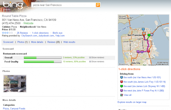Open the Scorecard tab link
The image size is (171, 110).
tap(8, 42)
